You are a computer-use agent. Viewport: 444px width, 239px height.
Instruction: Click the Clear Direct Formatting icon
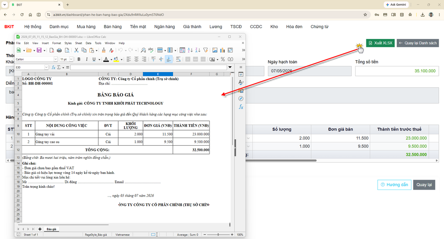pyautogui.click(x=111, y=50)
